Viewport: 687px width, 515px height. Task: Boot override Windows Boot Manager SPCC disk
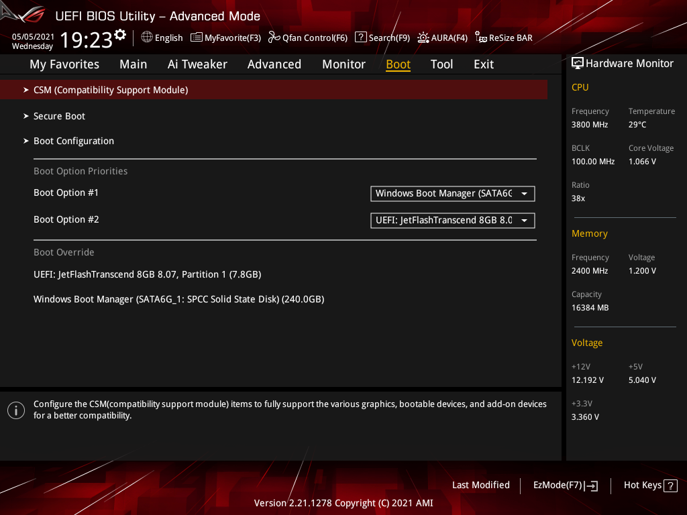click(178, 299)
